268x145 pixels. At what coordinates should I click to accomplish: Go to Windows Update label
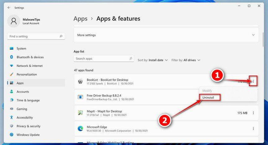tap(28, 135)
